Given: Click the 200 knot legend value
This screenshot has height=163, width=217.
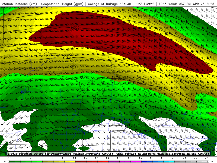Looking at the screenshot, I should click(174, 158).
